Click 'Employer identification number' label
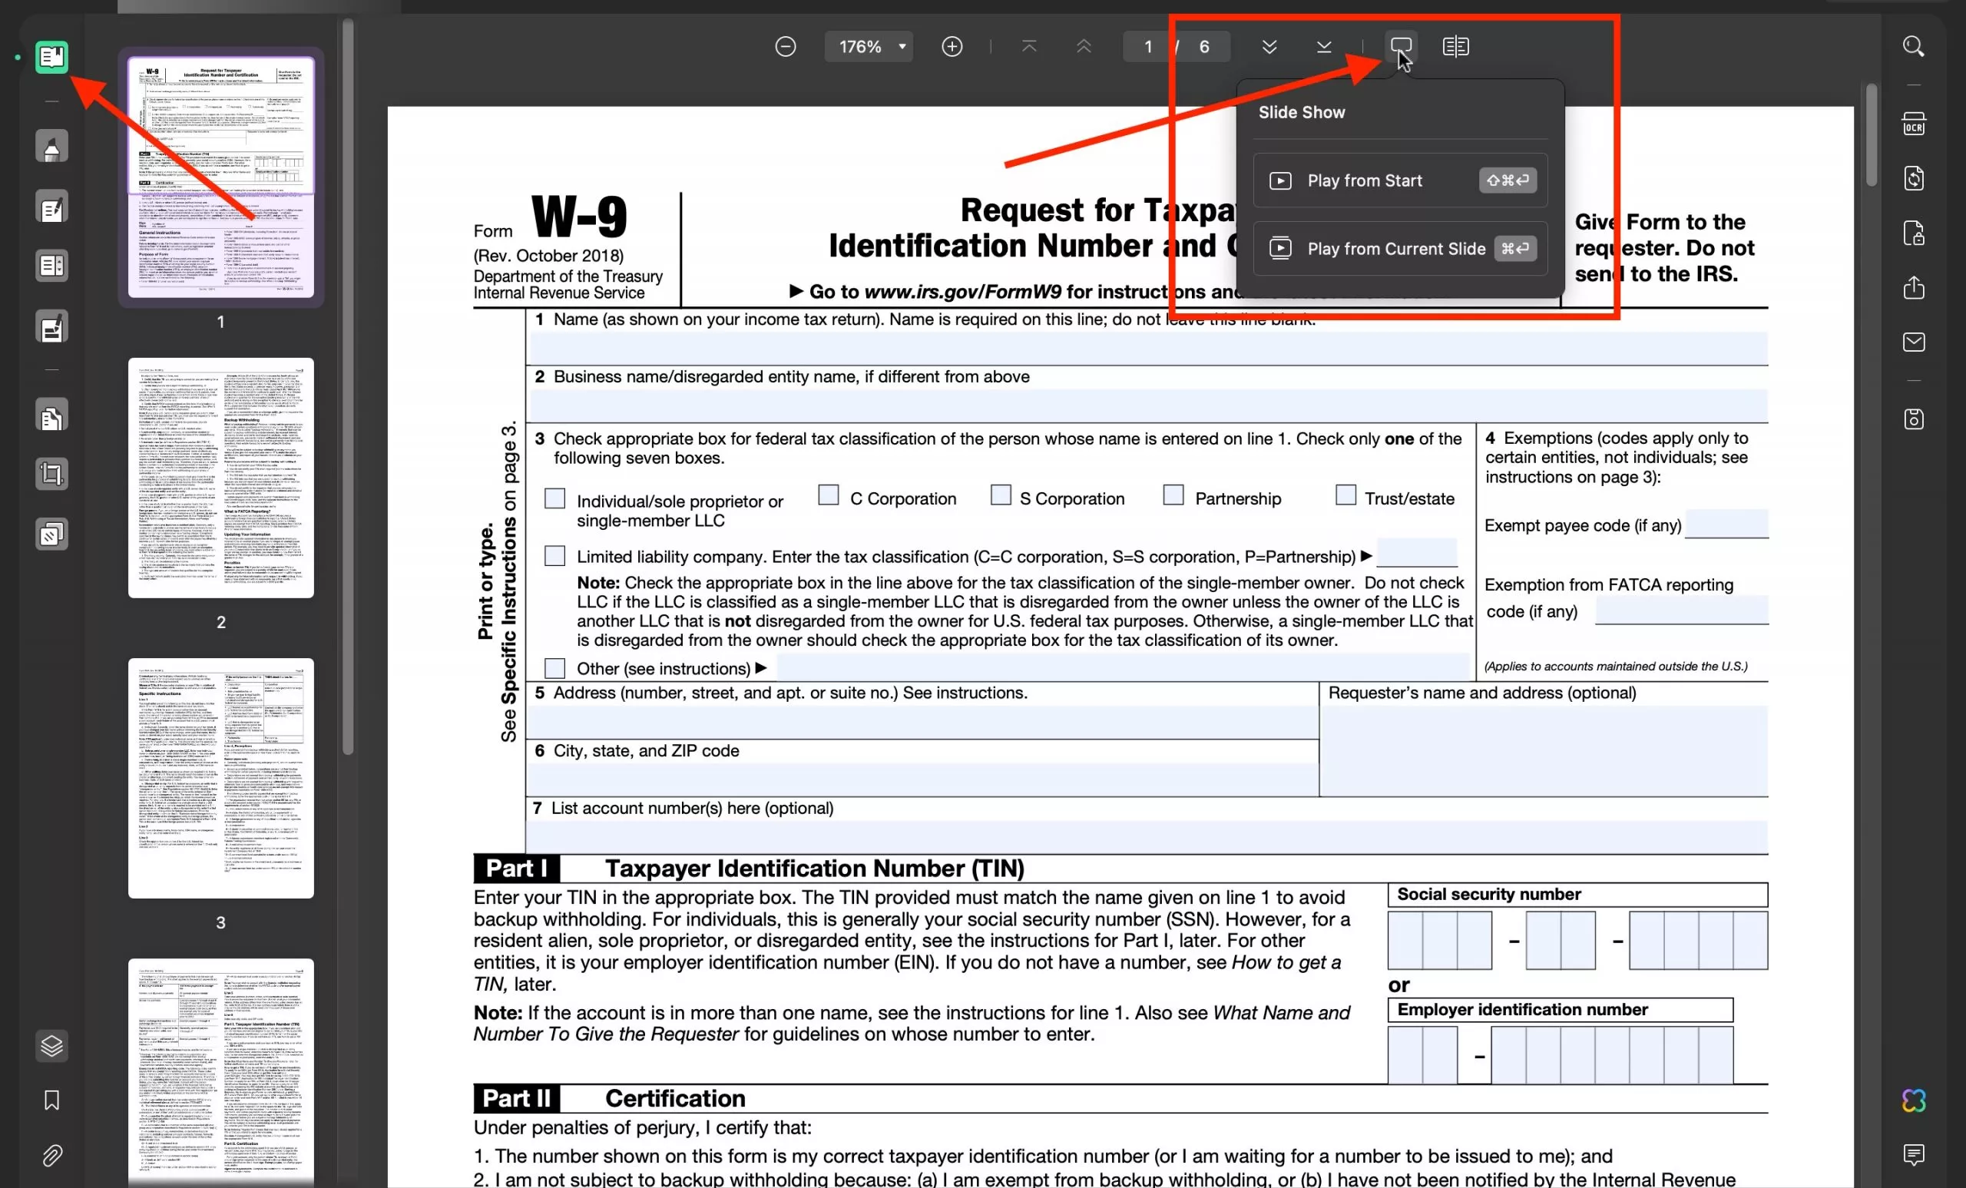 pyautogui.click(x=1522, y=1009)
